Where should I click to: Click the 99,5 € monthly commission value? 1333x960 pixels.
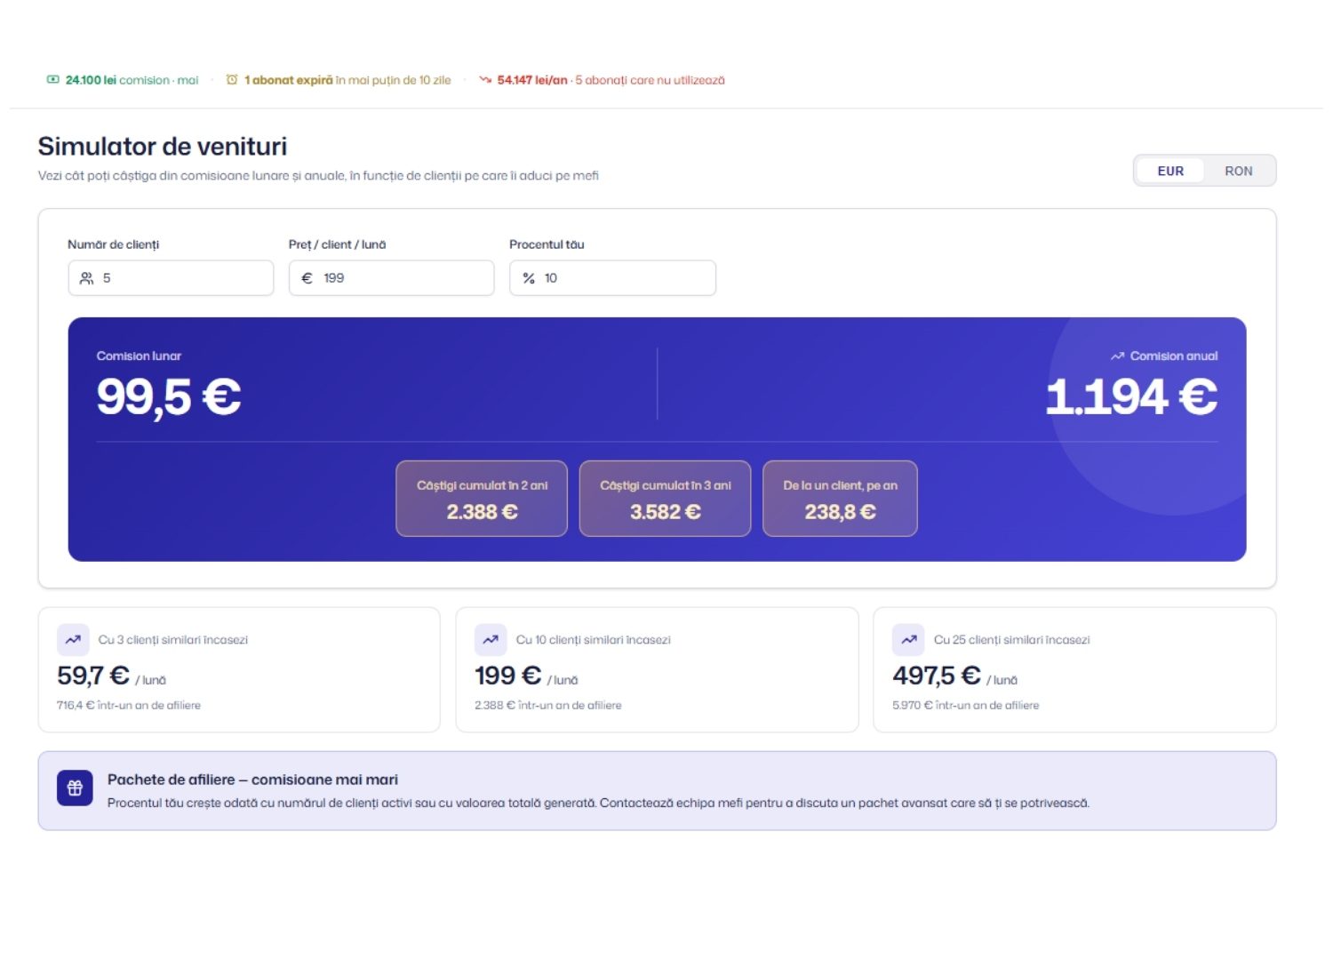(x=169, y=396)
